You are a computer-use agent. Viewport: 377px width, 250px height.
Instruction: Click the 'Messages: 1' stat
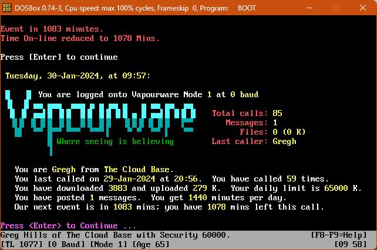(251, 122)
